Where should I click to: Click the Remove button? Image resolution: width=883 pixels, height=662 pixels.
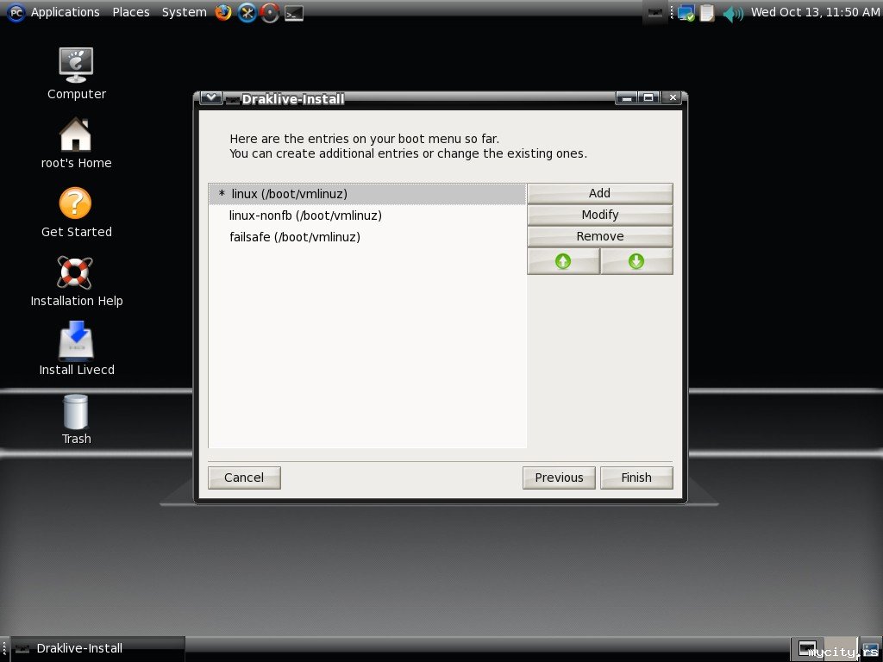(x=600, y=236)
